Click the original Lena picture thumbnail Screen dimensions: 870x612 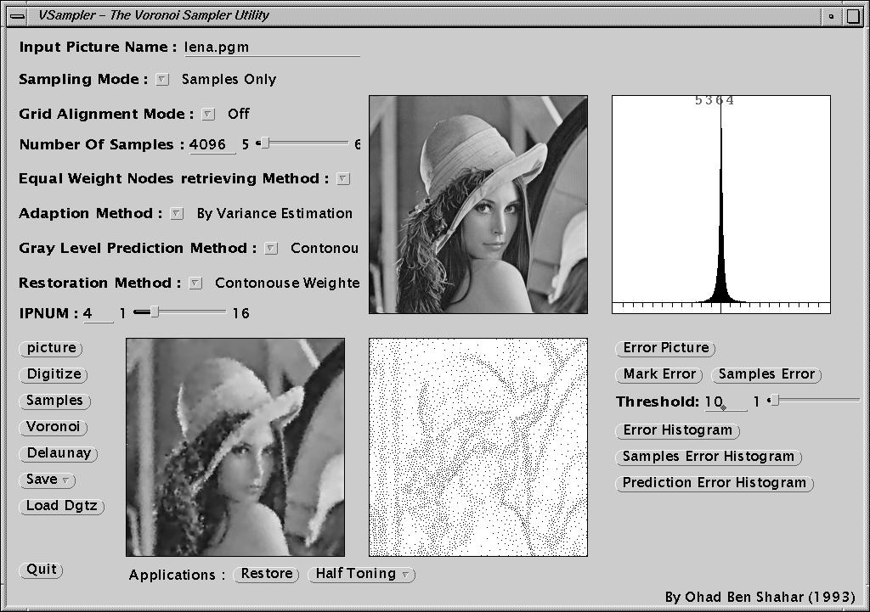(x=478, y=205)
